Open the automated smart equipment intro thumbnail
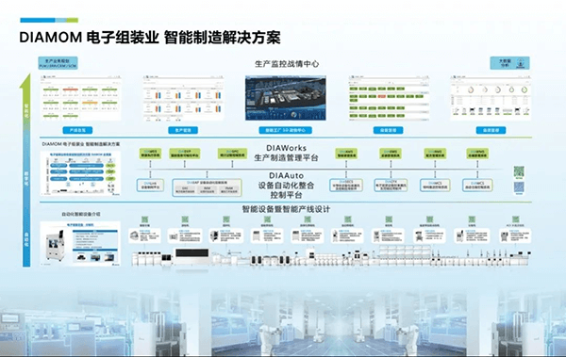Screen dimensions: 566x357 coord(80,244)
